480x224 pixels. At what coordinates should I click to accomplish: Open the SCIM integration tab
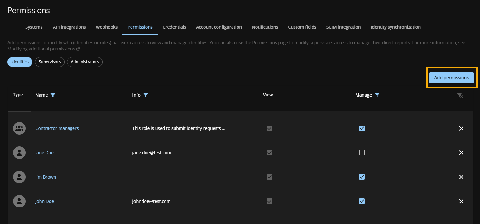pyautogui.click(x=343, y=27)
